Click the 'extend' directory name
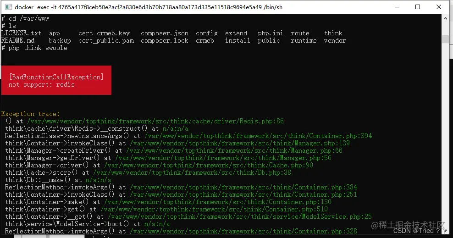The height and width of the screenshot is (238, 453). (x=236, y=33)
